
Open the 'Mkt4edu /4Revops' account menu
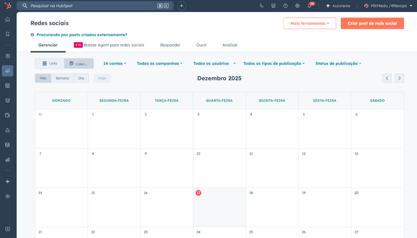click(388, 6)
